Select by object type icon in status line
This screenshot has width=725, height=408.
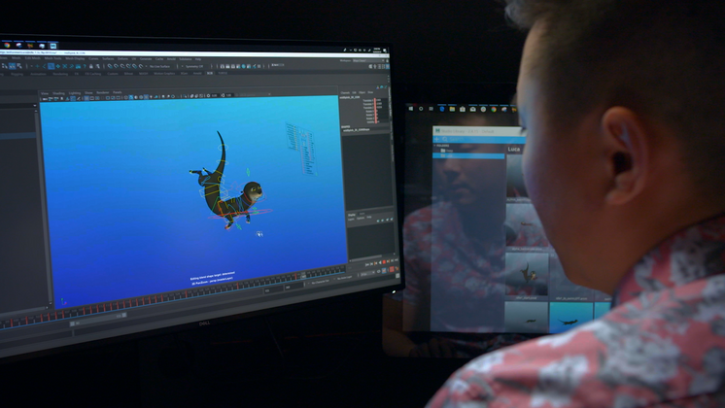tap(13, 66)
